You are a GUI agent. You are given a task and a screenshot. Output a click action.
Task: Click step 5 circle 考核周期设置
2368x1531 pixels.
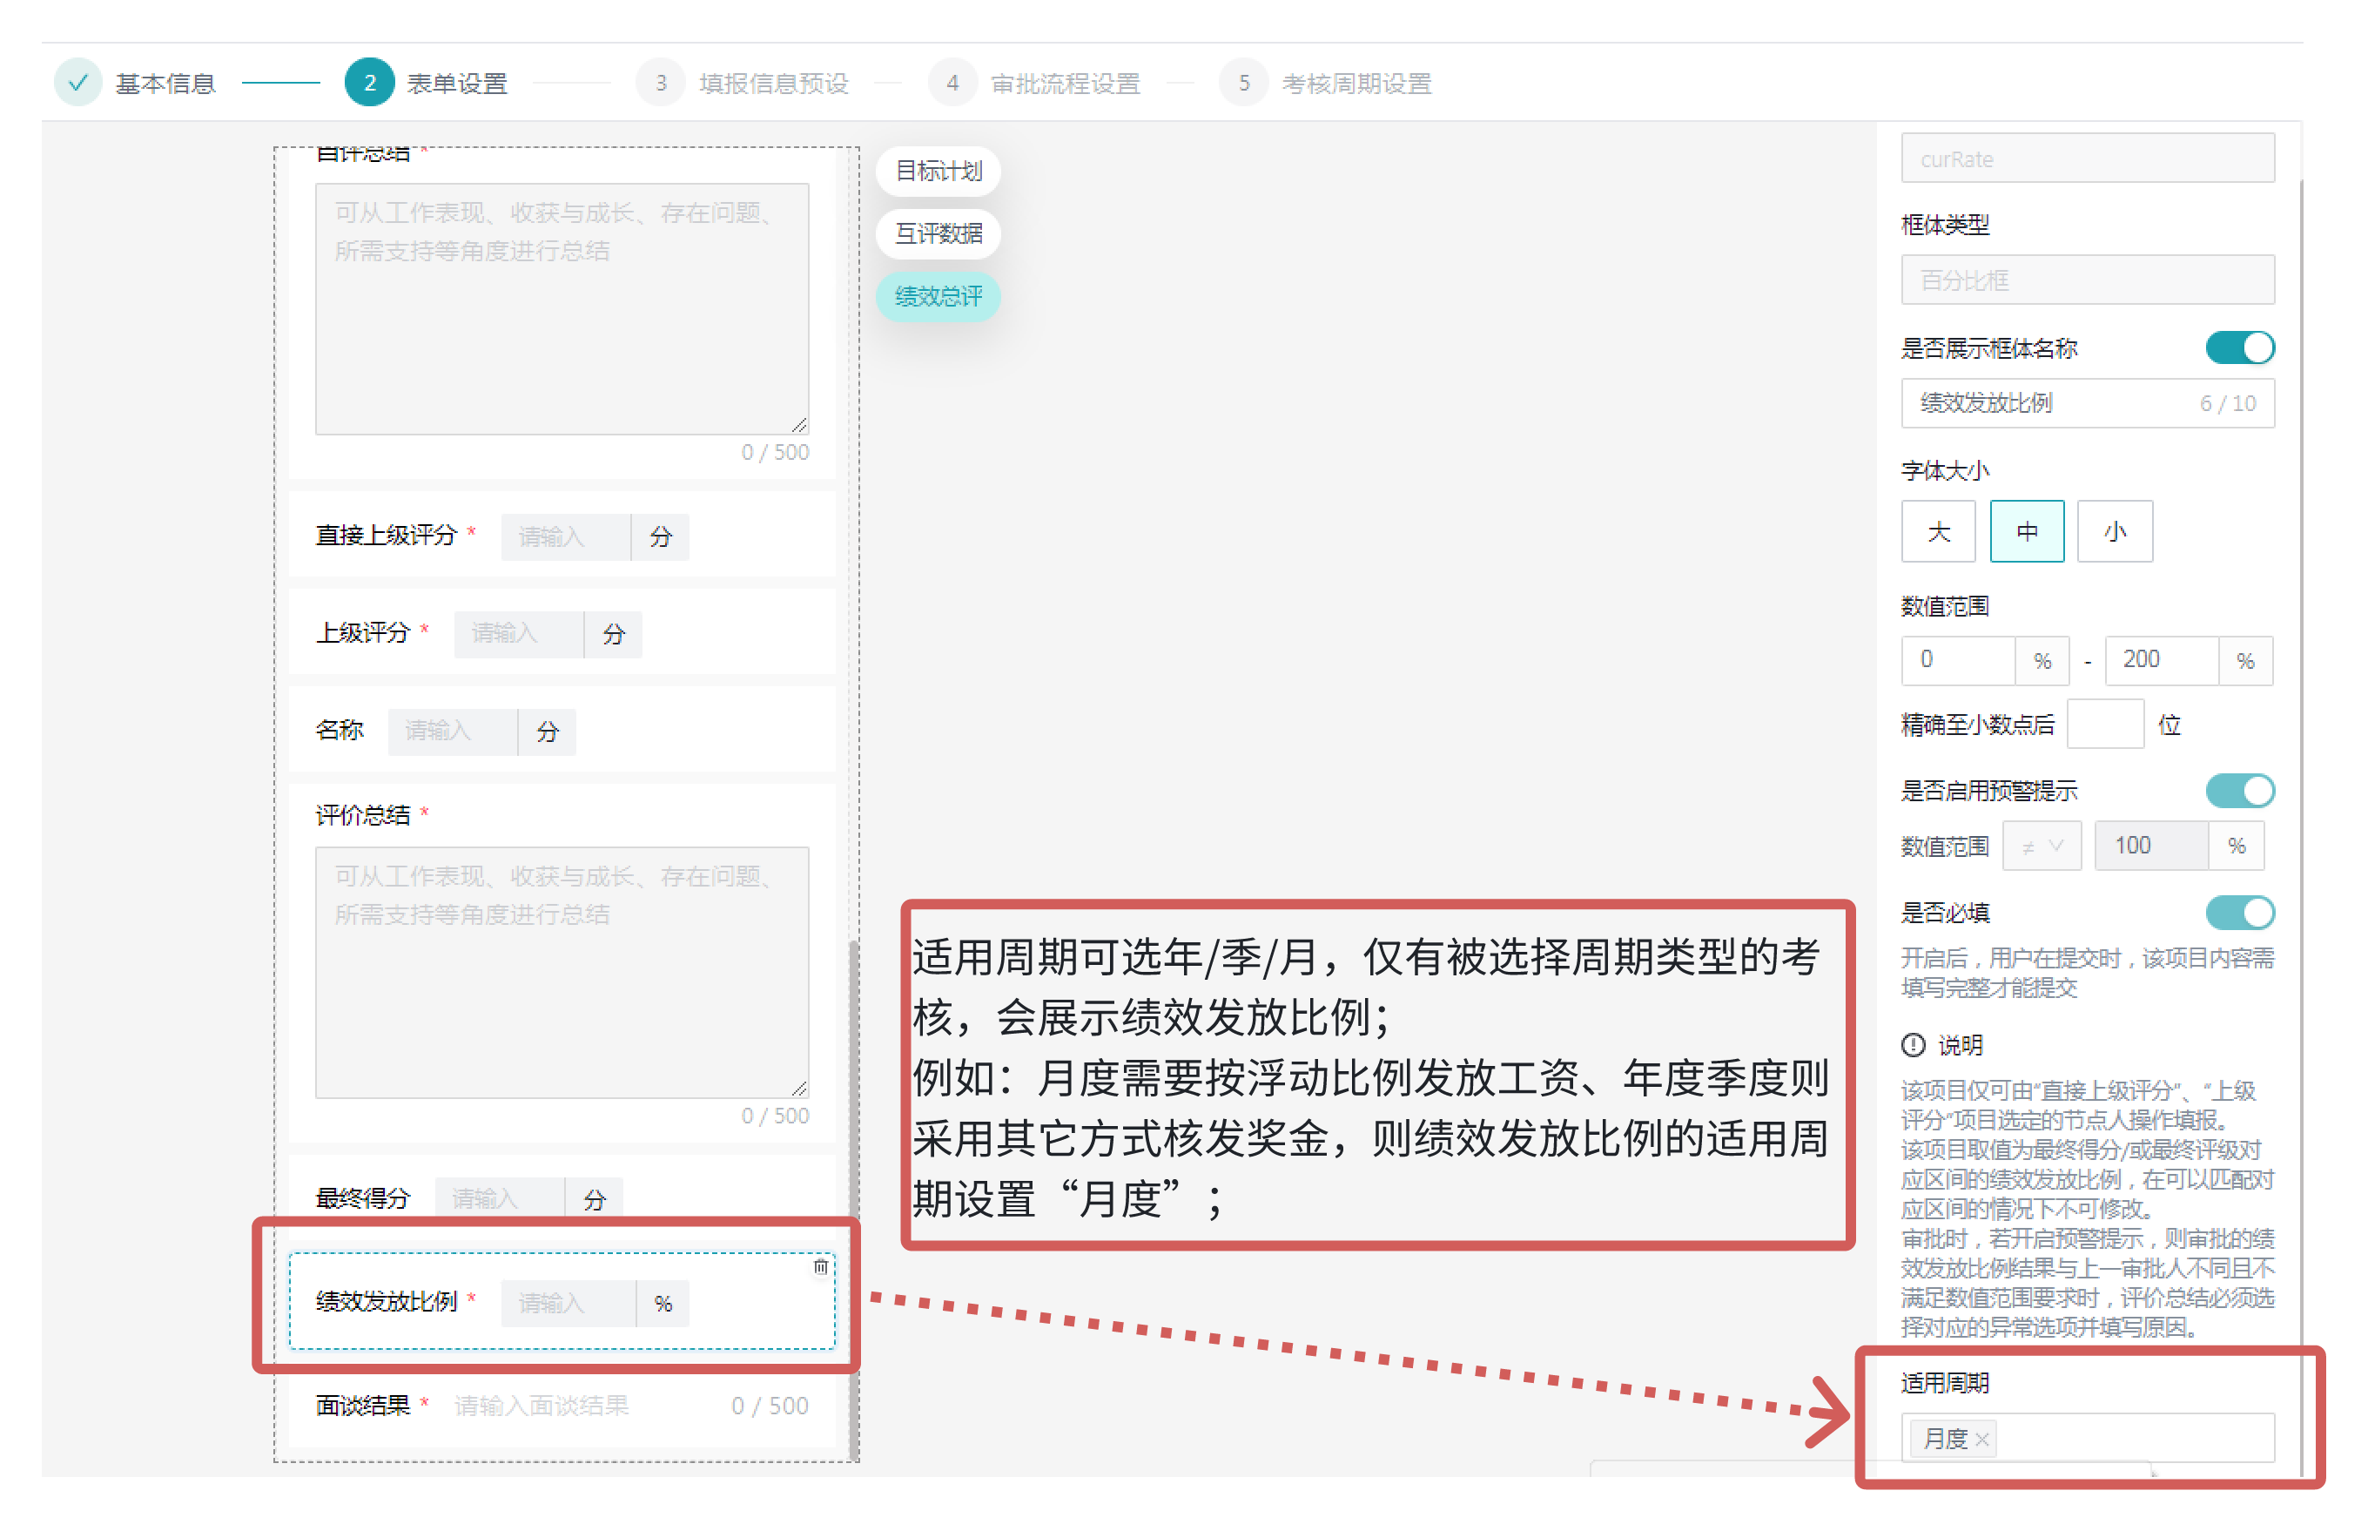tap(1242, 83)
